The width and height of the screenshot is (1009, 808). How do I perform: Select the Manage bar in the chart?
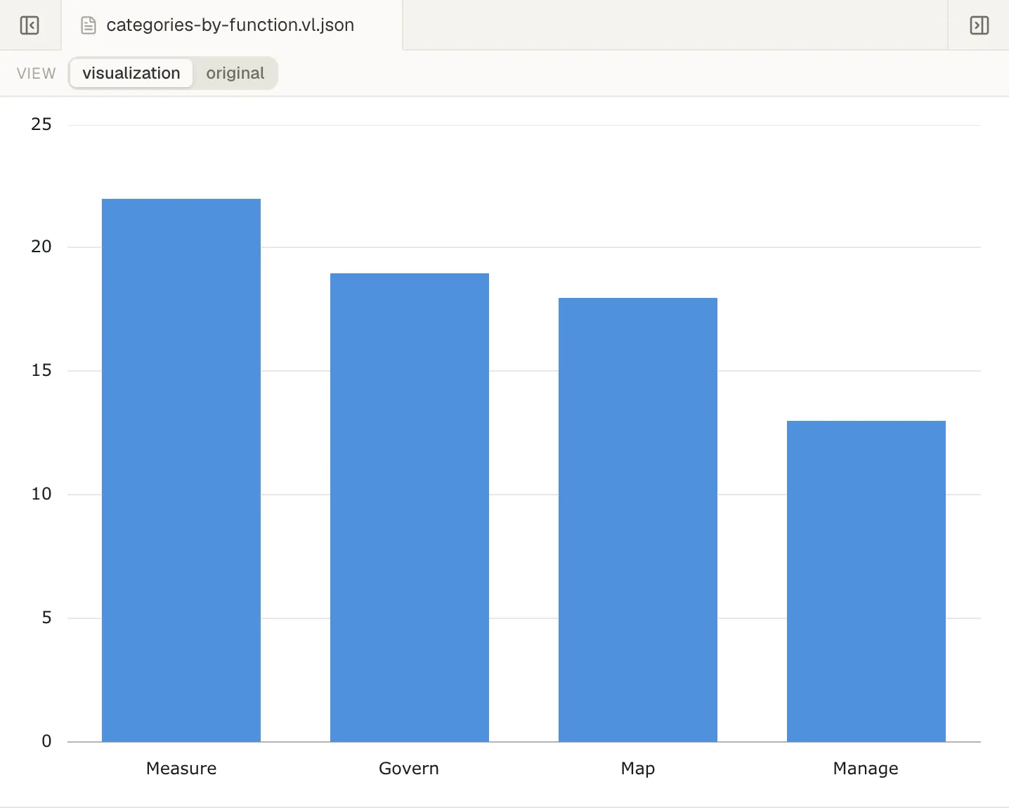click(x=866, y=581)
